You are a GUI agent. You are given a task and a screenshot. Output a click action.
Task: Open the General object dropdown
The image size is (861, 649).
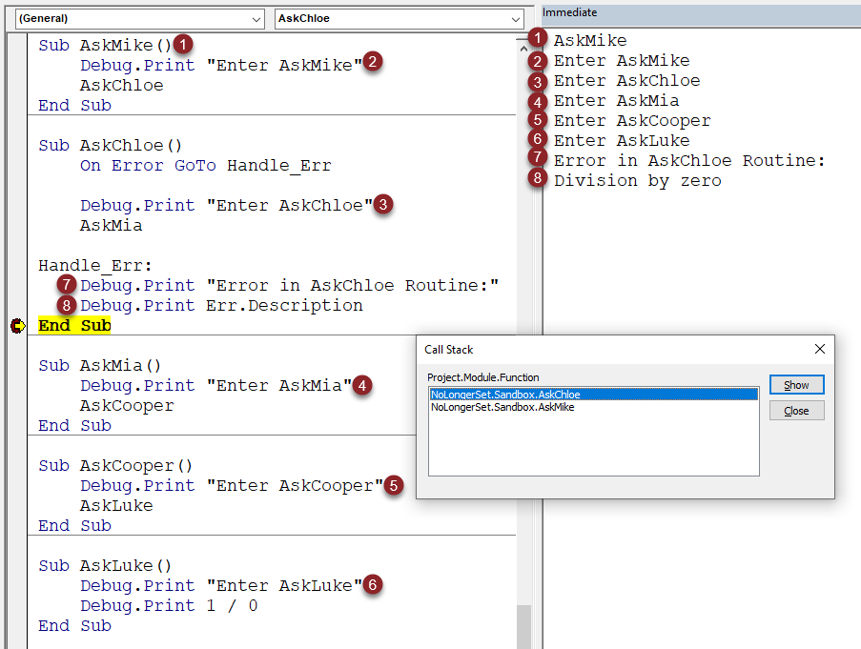point(256,18)
